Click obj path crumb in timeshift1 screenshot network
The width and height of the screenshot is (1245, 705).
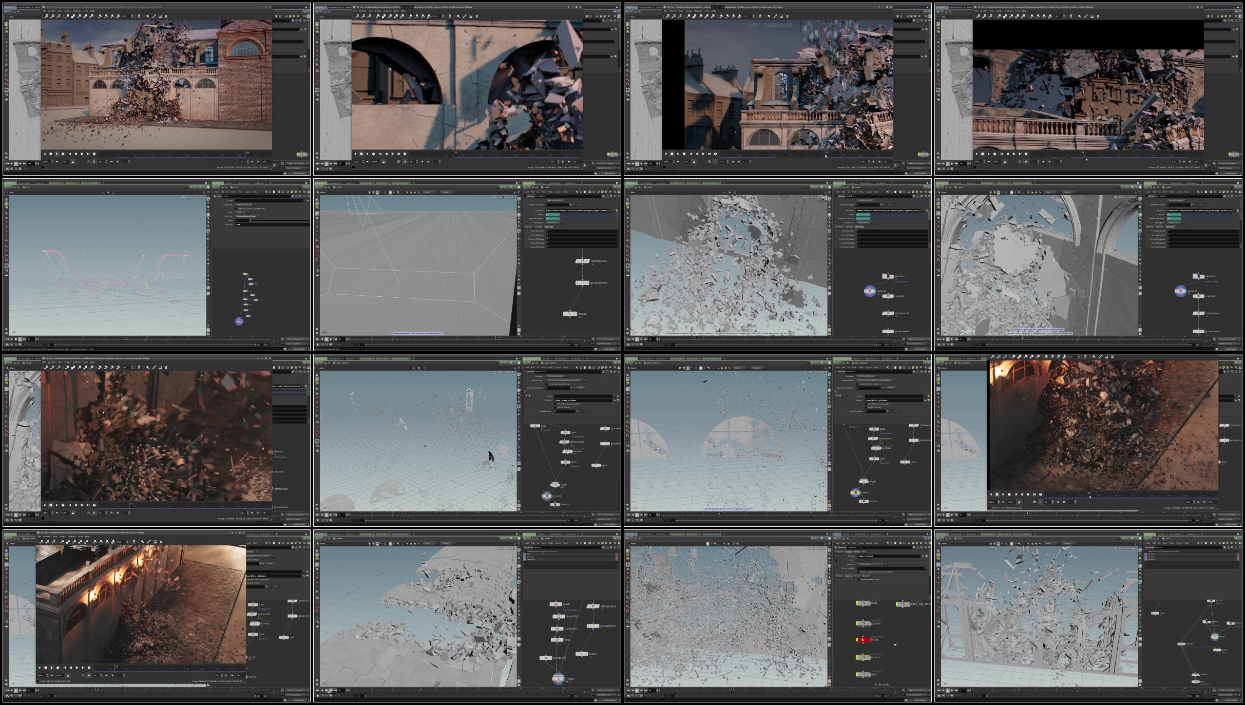[x=535, y=539]
